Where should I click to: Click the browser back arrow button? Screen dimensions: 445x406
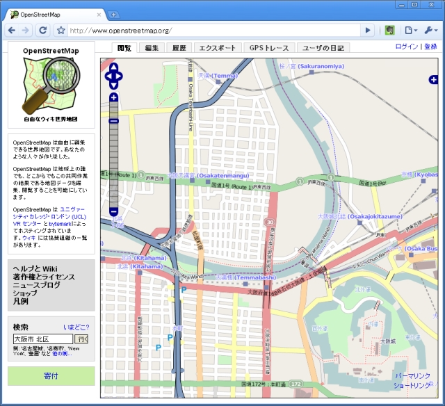12,31
